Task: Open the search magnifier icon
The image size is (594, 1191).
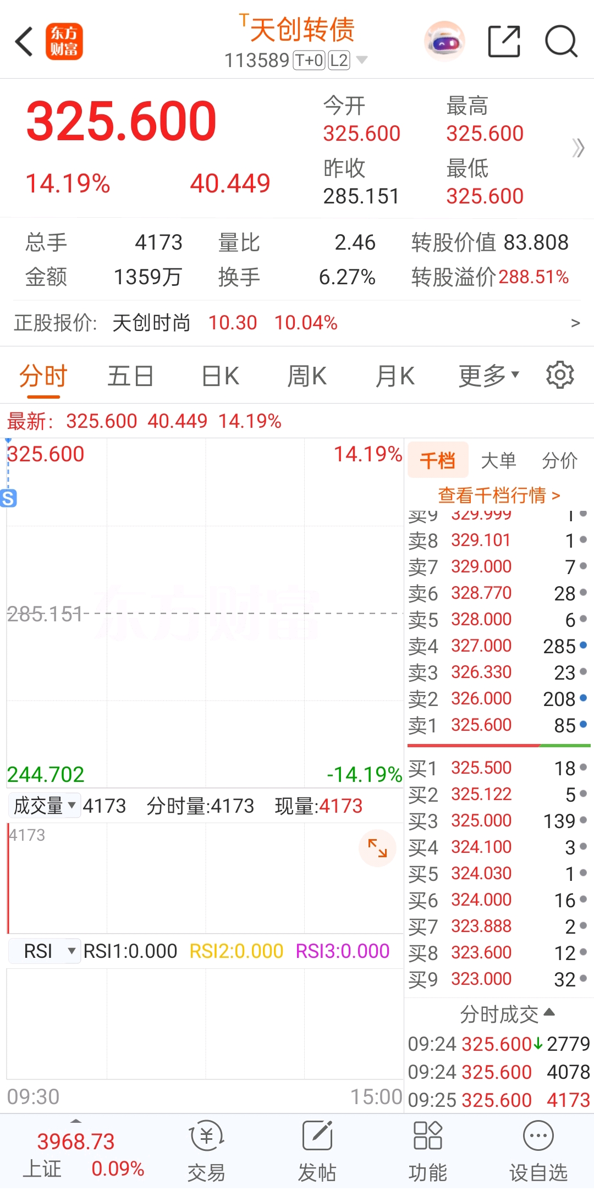Action: 561,41
